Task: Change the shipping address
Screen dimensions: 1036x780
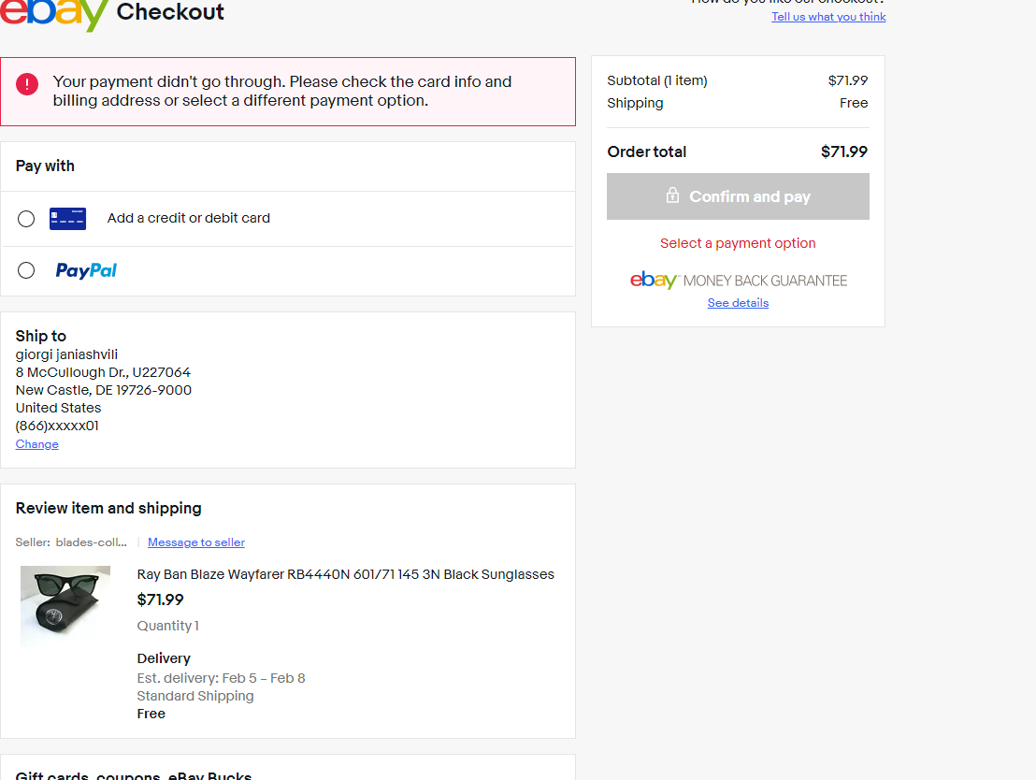Action: 37,444
